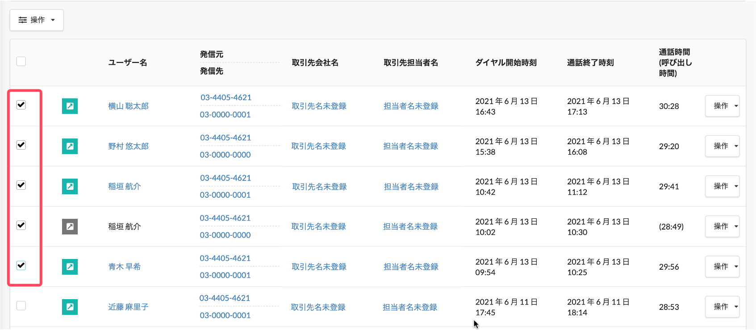This screenshot has width=756, height=330.
Task: Click the 通話時間 column header
Action: coord(675,63)
